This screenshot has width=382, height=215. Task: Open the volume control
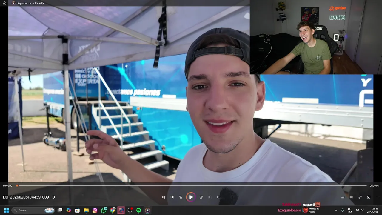tap(351, 197)
